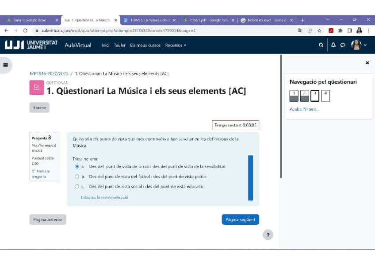Open the Tauler menu item
375x265 pixels.
(x=119, y=45)
